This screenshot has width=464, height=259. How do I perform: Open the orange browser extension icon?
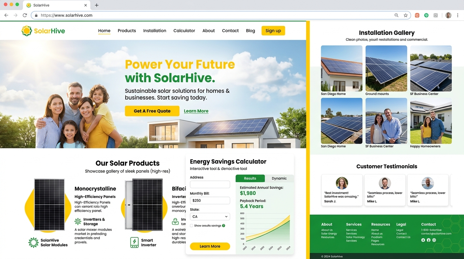[x=417, y=15]
